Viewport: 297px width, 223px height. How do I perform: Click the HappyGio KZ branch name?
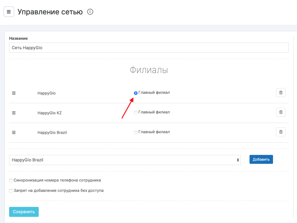(x=50, y=113)
